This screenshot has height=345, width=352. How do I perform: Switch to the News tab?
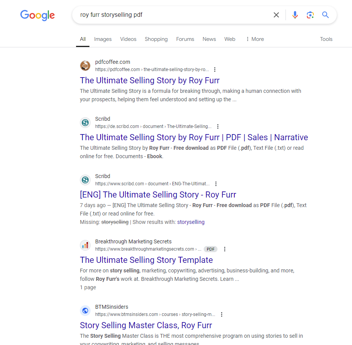pos(209,39)
